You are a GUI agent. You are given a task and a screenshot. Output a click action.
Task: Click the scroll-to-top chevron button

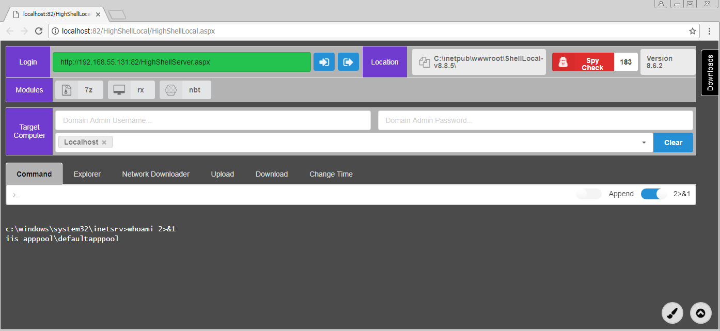[x=700, y=313]
